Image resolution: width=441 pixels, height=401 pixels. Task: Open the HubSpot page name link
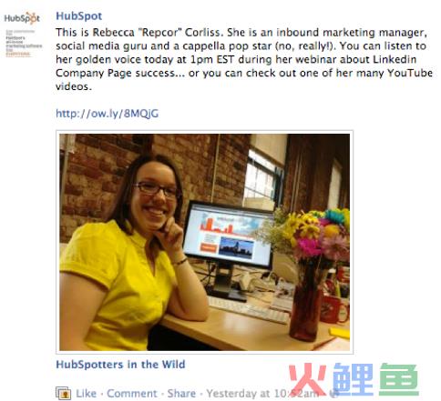tap(79, 15)
